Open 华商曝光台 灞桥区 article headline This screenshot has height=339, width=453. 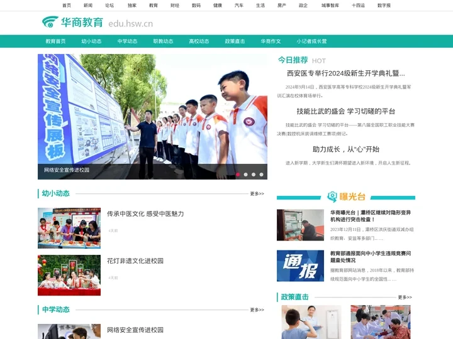371,216
